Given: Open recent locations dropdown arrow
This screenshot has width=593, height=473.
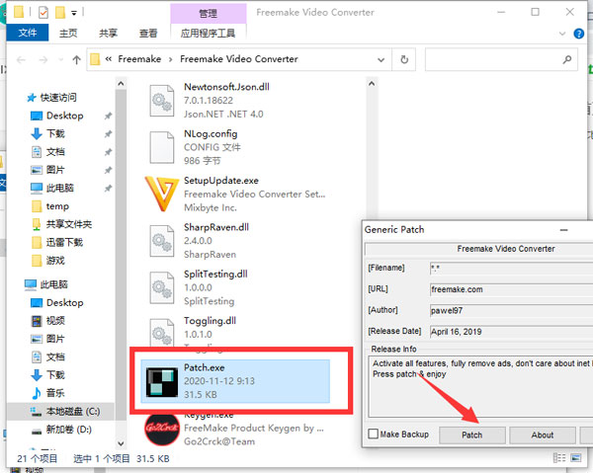Looking at the screenshot, I should (x=61, y=59).
